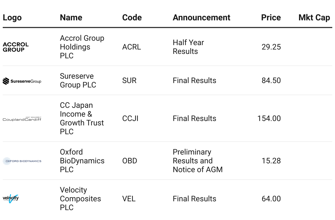The image size is (335, 220).
Task: Open Preliminary Results and Notice of AGM
Action: (x=197, y=161)
